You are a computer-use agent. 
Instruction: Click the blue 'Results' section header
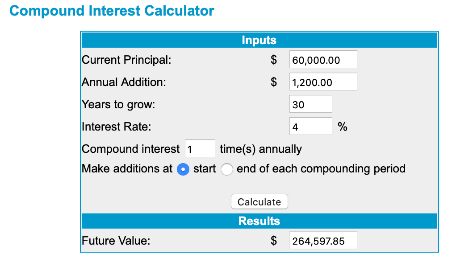259,221
